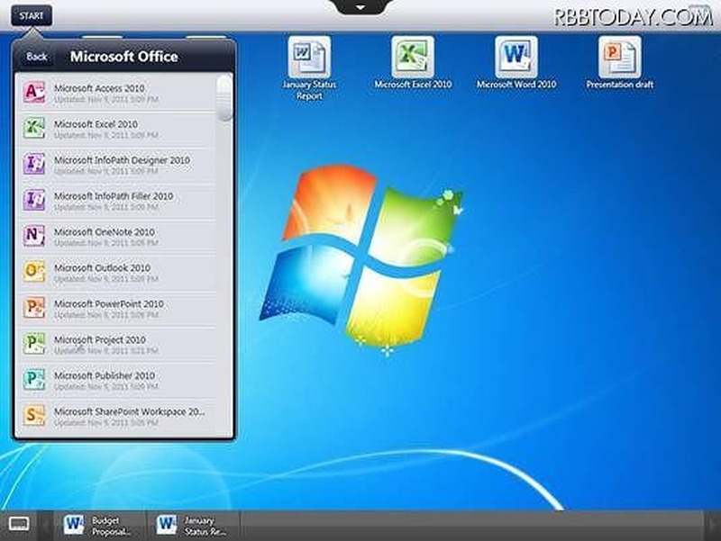Viewport: 721px width, 541px height.
Task: Show the on-screen keyboard
Action: 18,524
